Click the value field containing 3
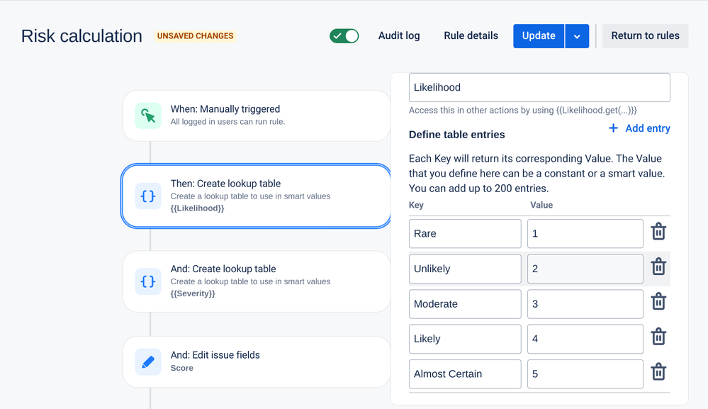Viewport: 708px width, 409px height. [585, 304]
